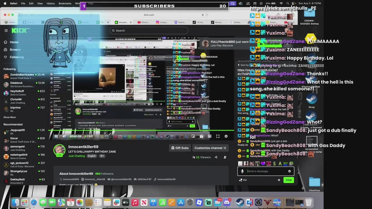
Task: Toggle theater mode on player
Action: pos(210,136)
